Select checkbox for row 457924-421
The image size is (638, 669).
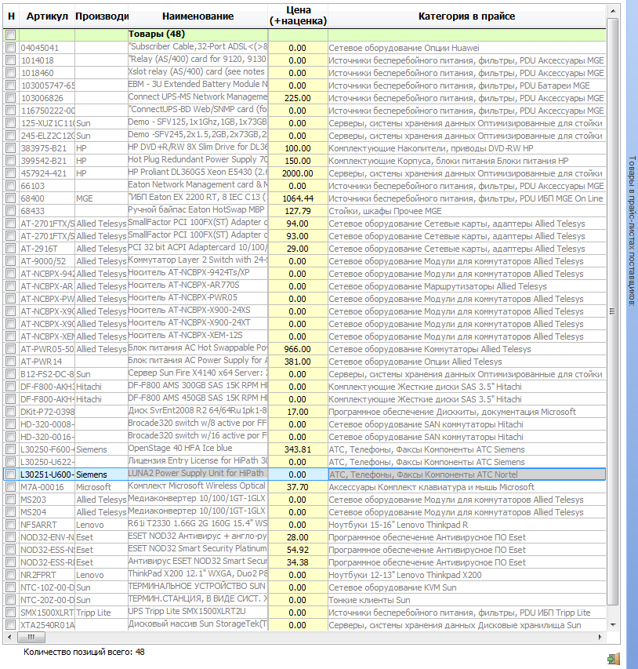[11, 173]
